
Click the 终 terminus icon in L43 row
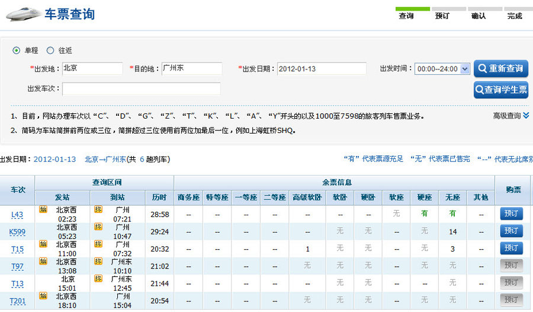coord(98,209)
